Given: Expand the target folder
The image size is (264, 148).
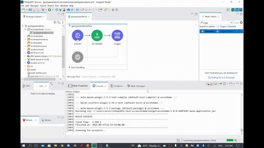Looking at the screenshot, I should click(x=26, y=69).
